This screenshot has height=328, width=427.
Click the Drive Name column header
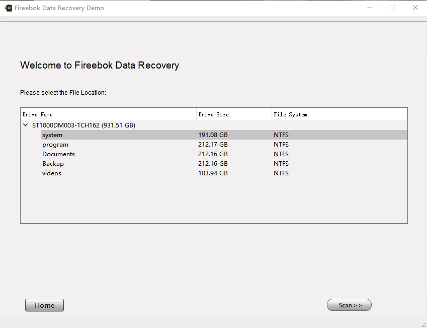click(109, 114)
